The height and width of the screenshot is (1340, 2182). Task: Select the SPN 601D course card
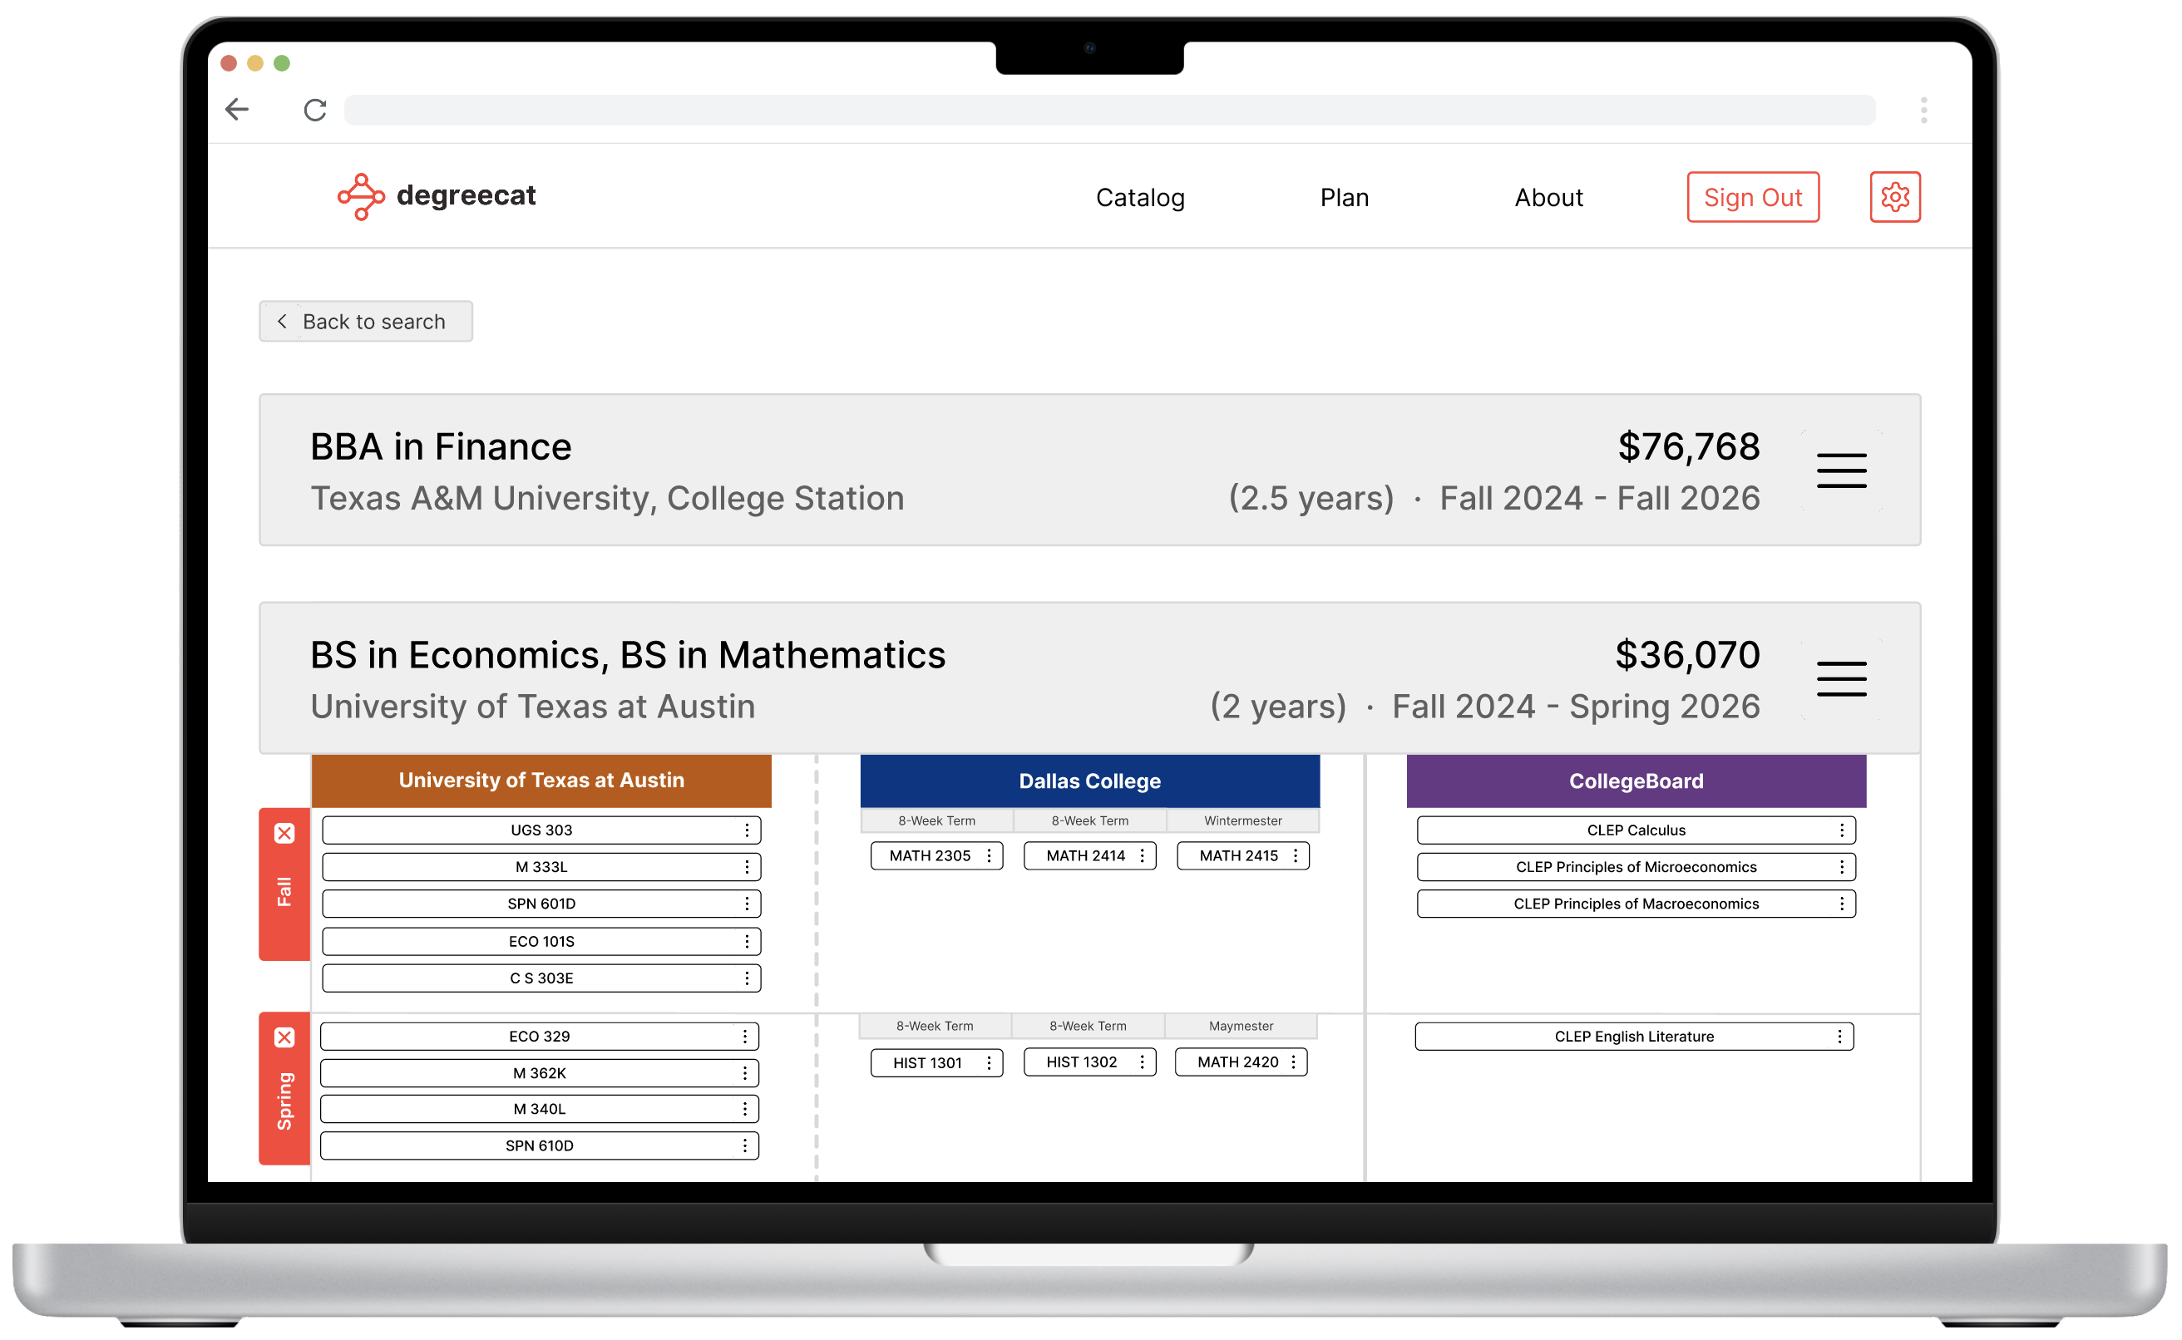pyautogui.click(x=541, y=903)
